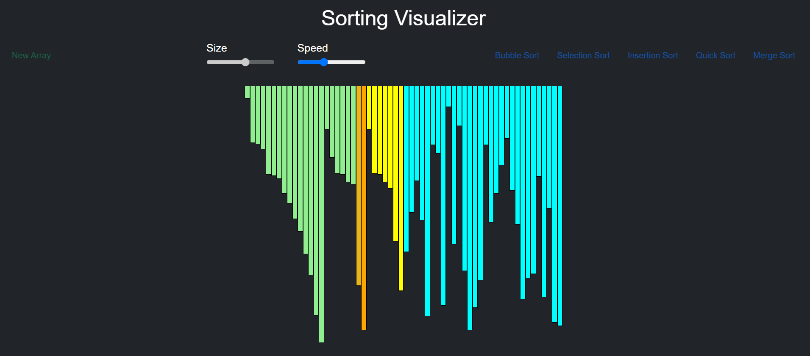Select the tallest green bar
The image size is (810, 356).
321,214
